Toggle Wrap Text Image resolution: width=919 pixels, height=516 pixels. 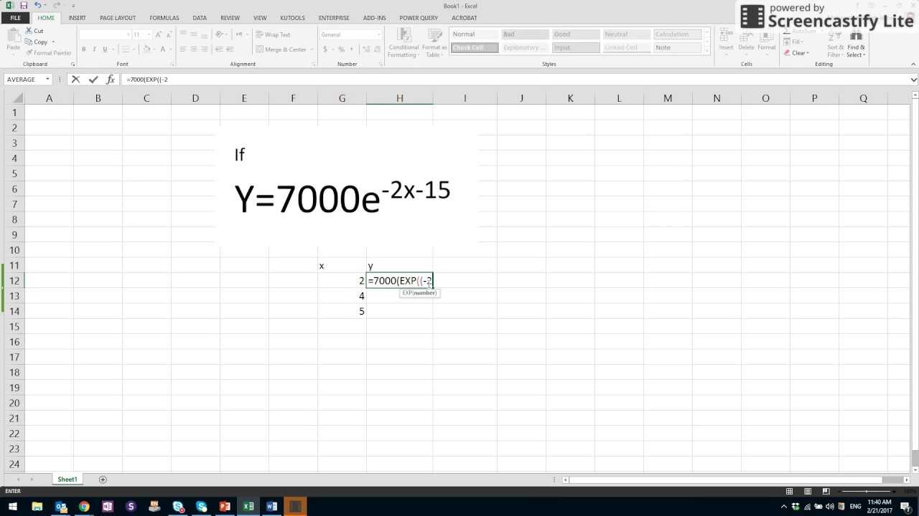[x=273, y=34]
